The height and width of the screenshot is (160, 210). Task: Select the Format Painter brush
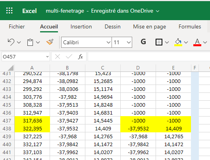(x=50, y=42)
